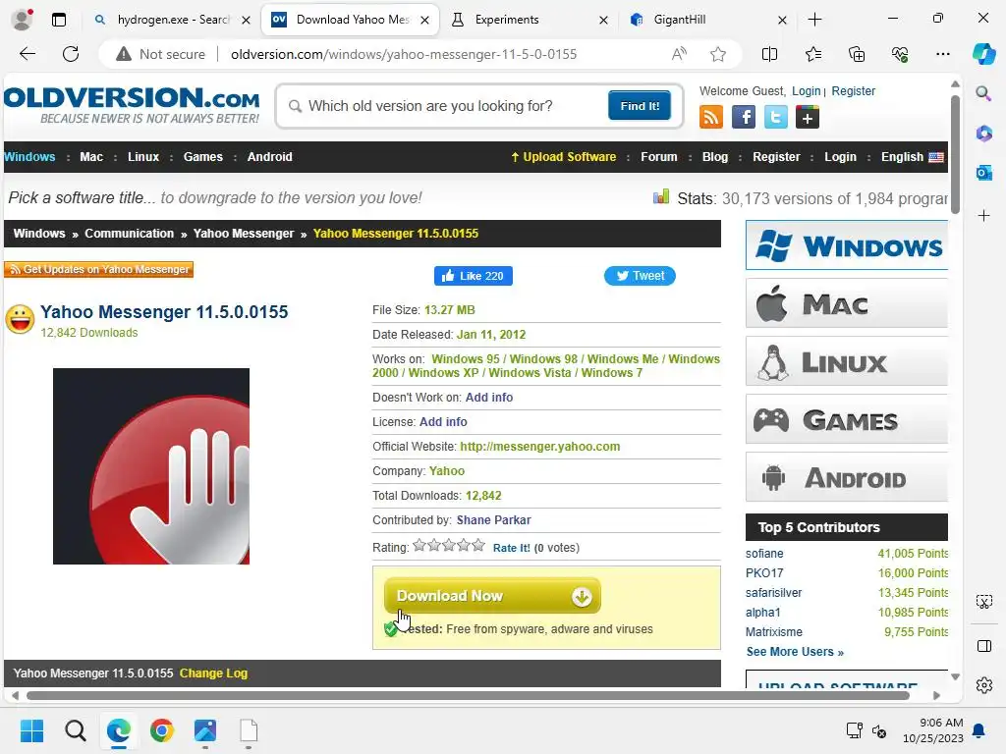Open the Windows Start button
1006x754 pixels.
pos(31,730)
